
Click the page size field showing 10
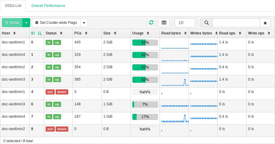coord(185,23)
